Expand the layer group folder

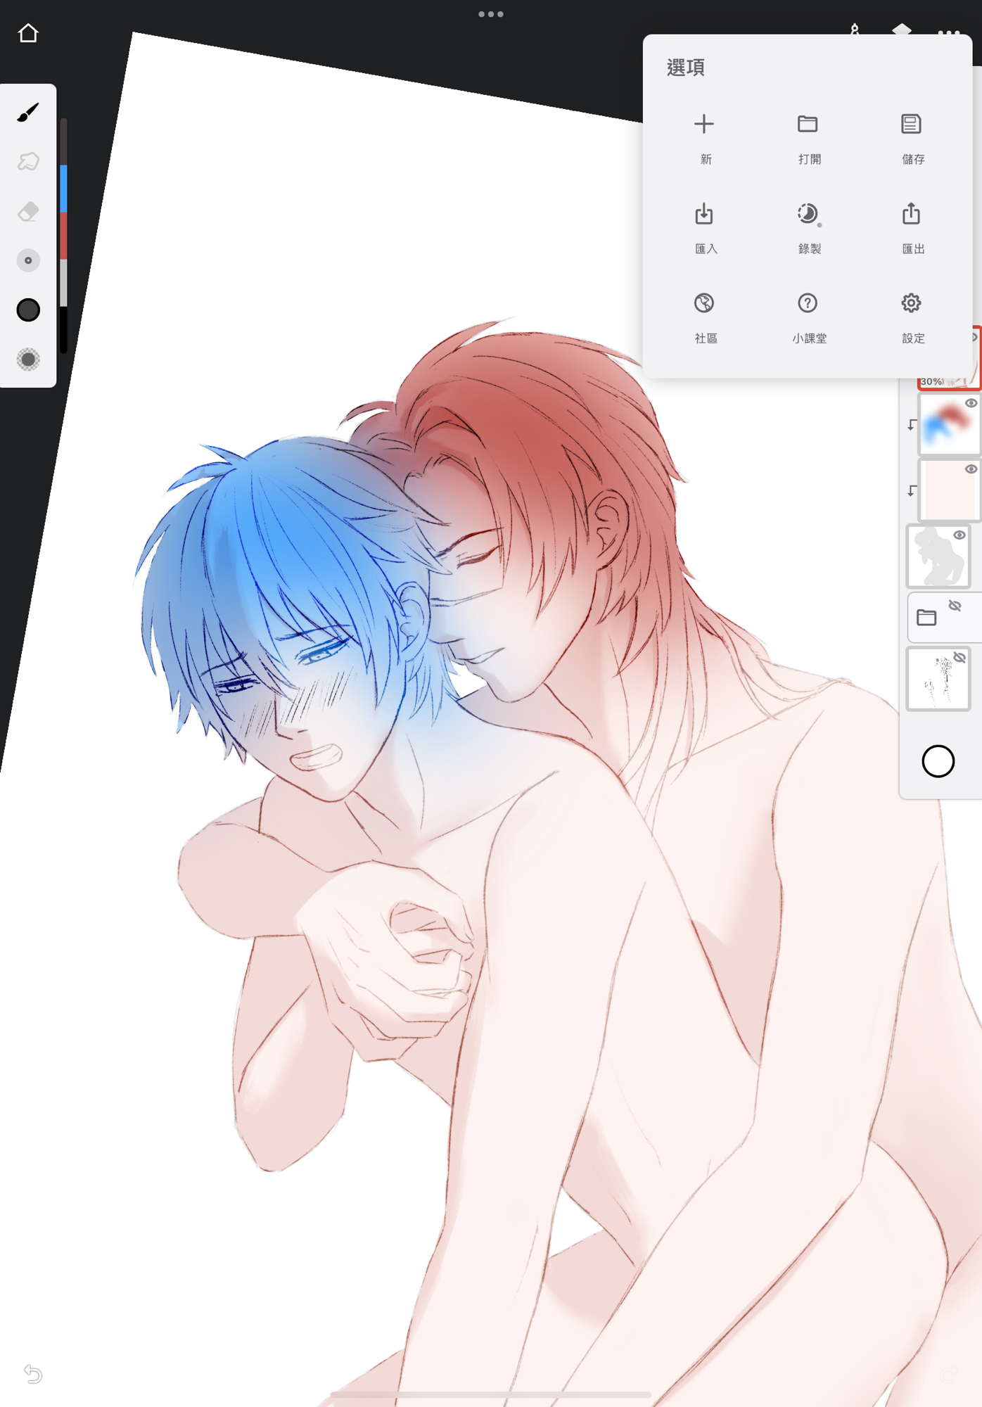pyautogui.click(x=927, y=618)
